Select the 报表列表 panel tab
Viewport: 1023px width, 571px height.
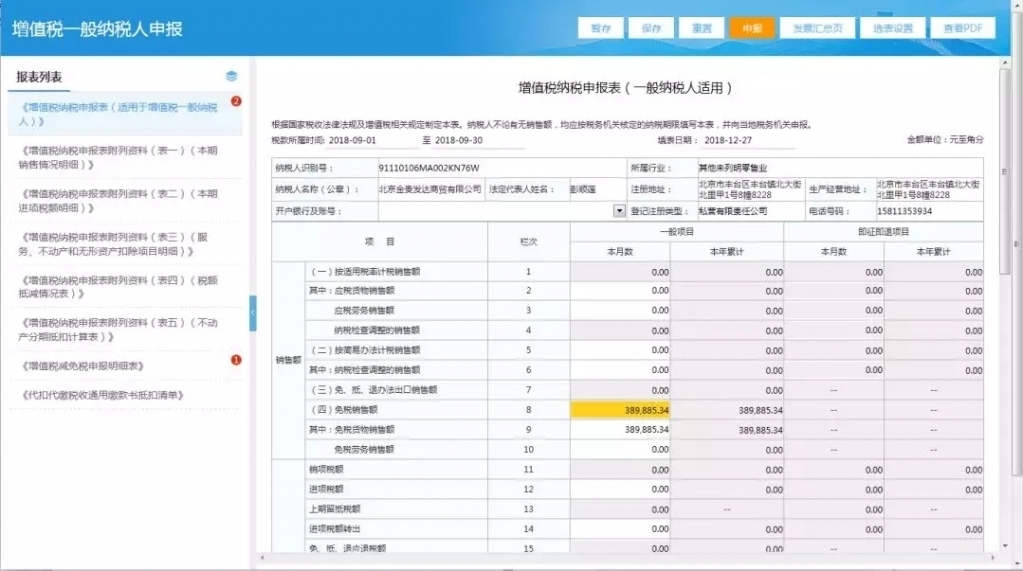tap(39, 77)
